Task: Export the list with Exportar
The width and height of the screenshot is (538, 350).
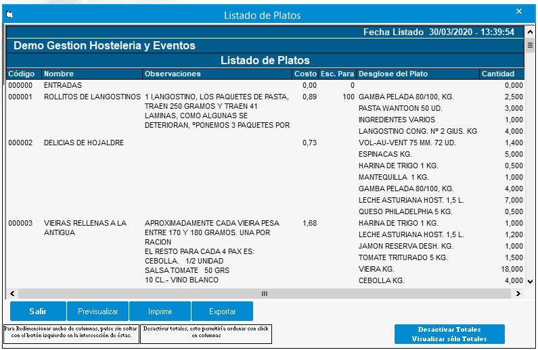Action: click(223, 311)
